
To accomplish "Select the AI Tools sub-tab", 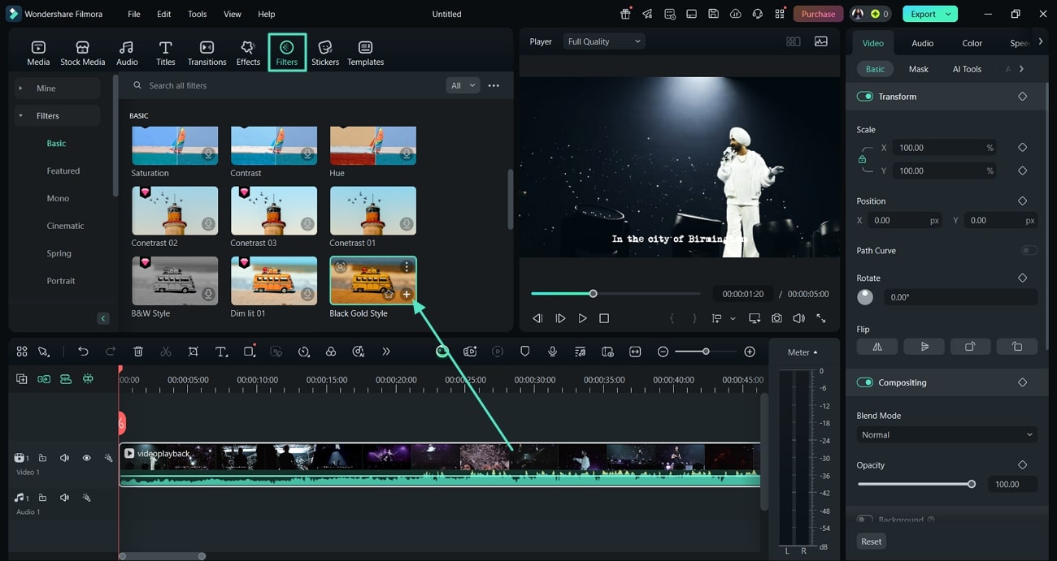I will pos(967,69).
